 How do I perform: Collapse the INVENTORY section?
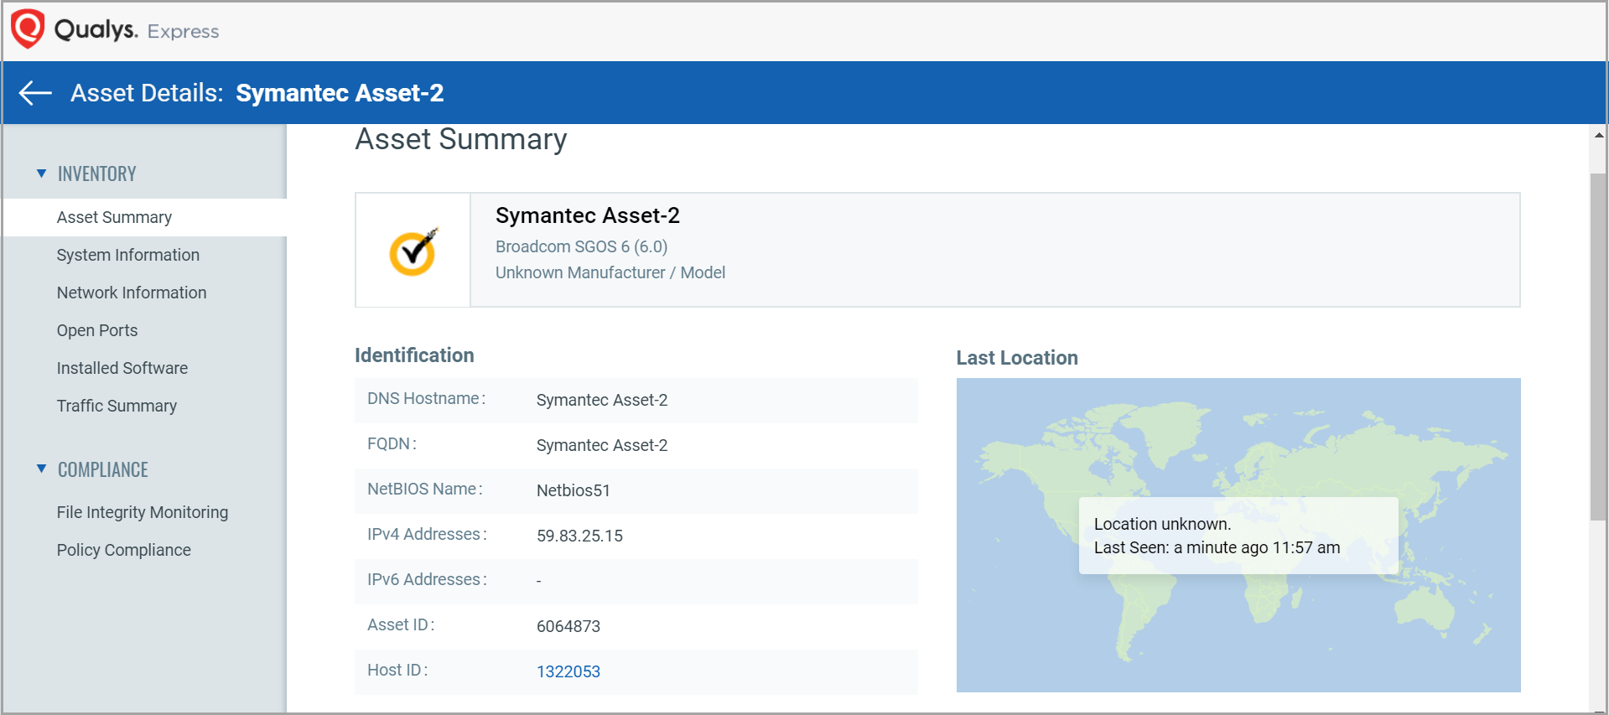[41, 174]
